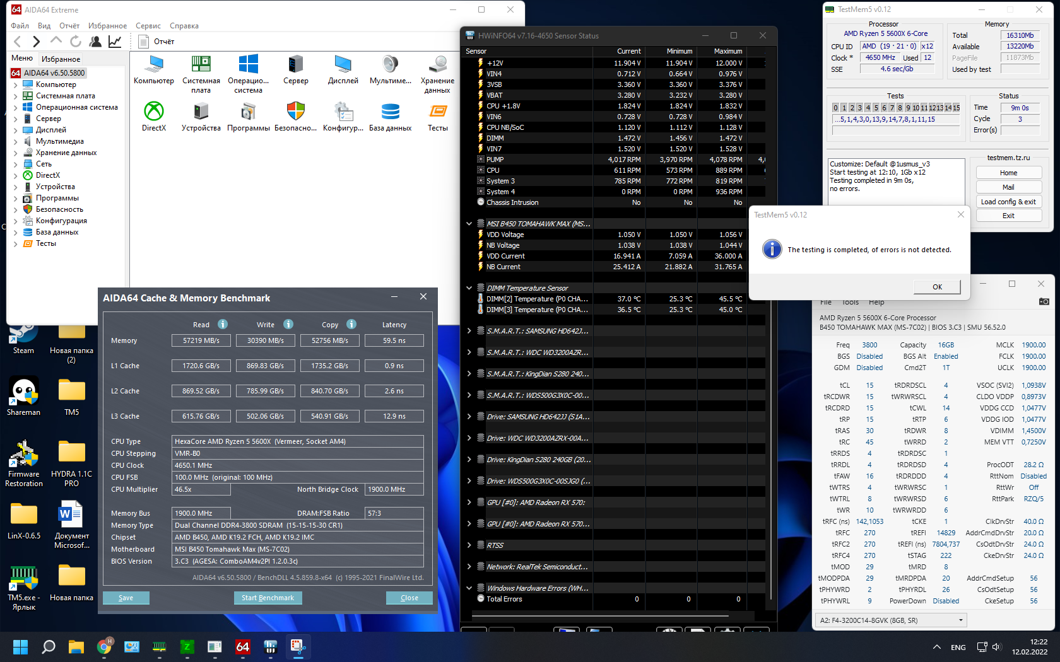Click the user silhouette icon in AIDA64 toolbar
The image size is (1060, 662).
pyautogui.click(x=95, y=42)
